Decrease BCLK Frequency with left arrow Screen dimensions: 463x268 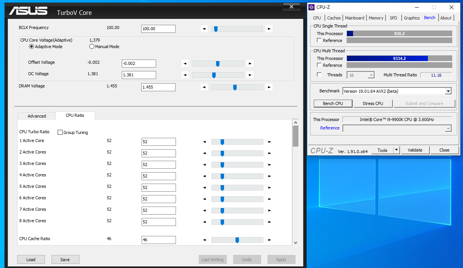tap(204, 29)
